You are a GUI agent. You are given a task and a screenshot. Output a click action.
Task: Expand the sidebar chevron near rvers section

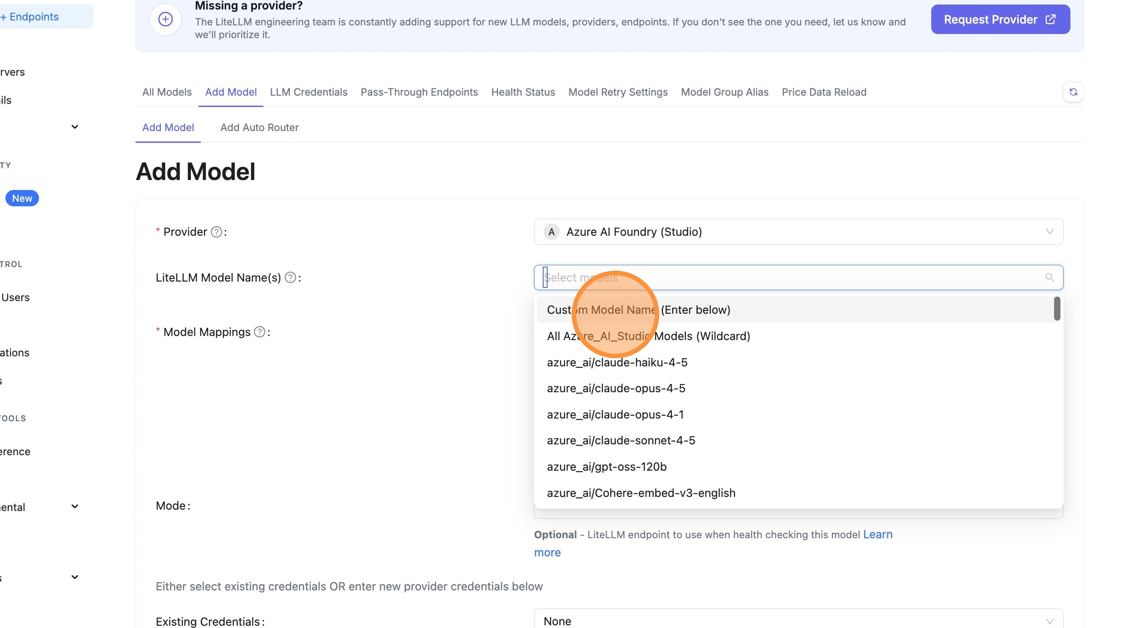75,127
